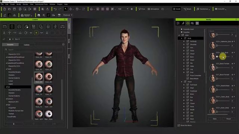This screenshot has width=239, height=134.
Task: Select Currently Used filter item
Action: [188, 29]
